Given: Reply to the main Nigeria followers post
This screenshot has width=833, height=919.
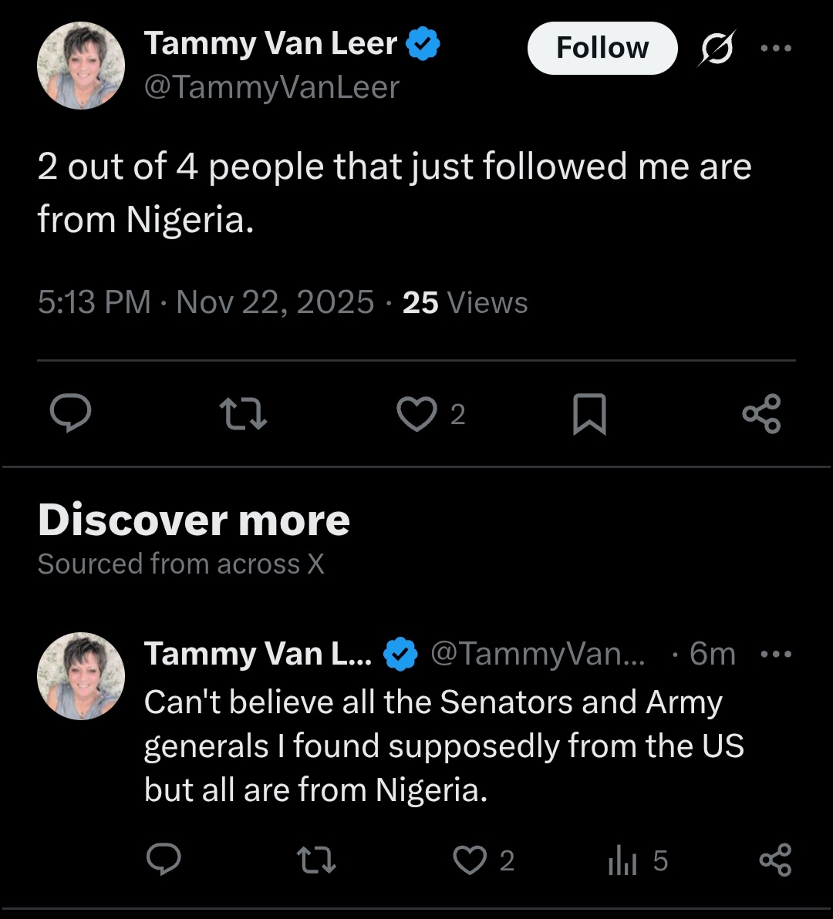Looking at the screenshot, I should (x=71, y=414).
